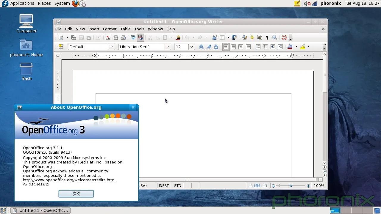Export directly as PDF icon

click(108, 37)
